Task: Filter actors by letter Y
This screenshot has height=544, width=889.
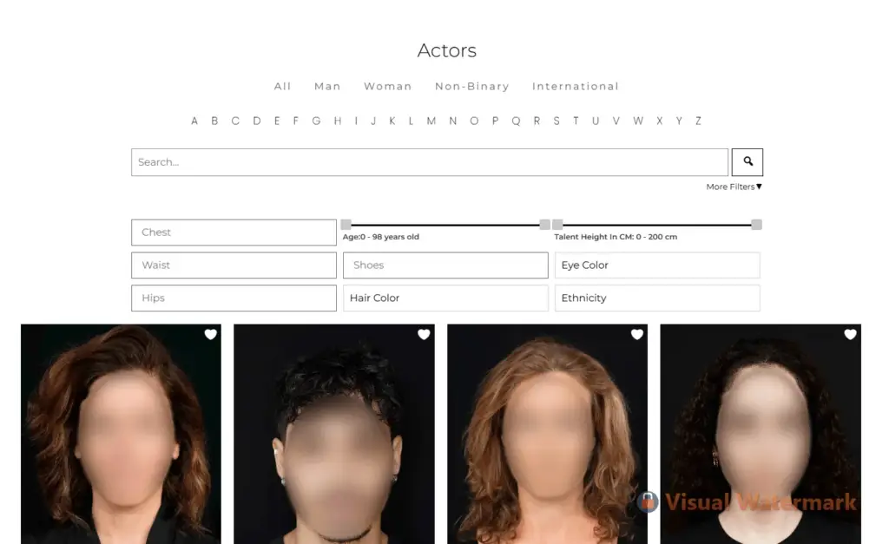Action: click(679, 121)
